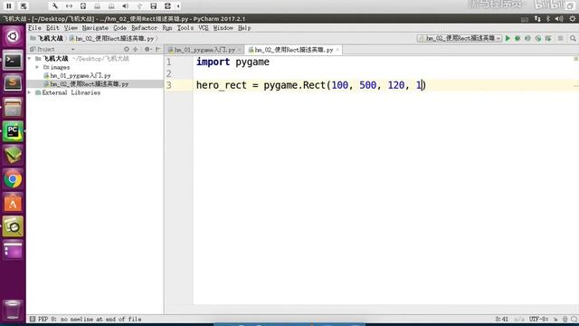Click collapse all icon in Project panel
Viewport: 579px width, 326px height.
pos(136,49)
